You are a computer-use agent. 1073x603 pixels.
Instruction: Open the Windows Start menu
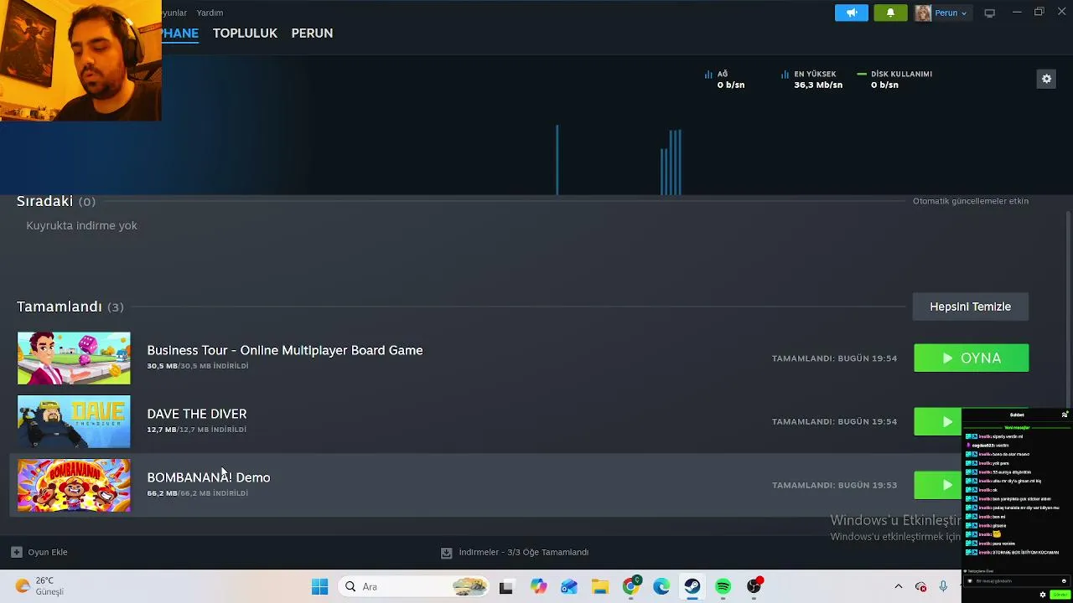click(319, 586)
